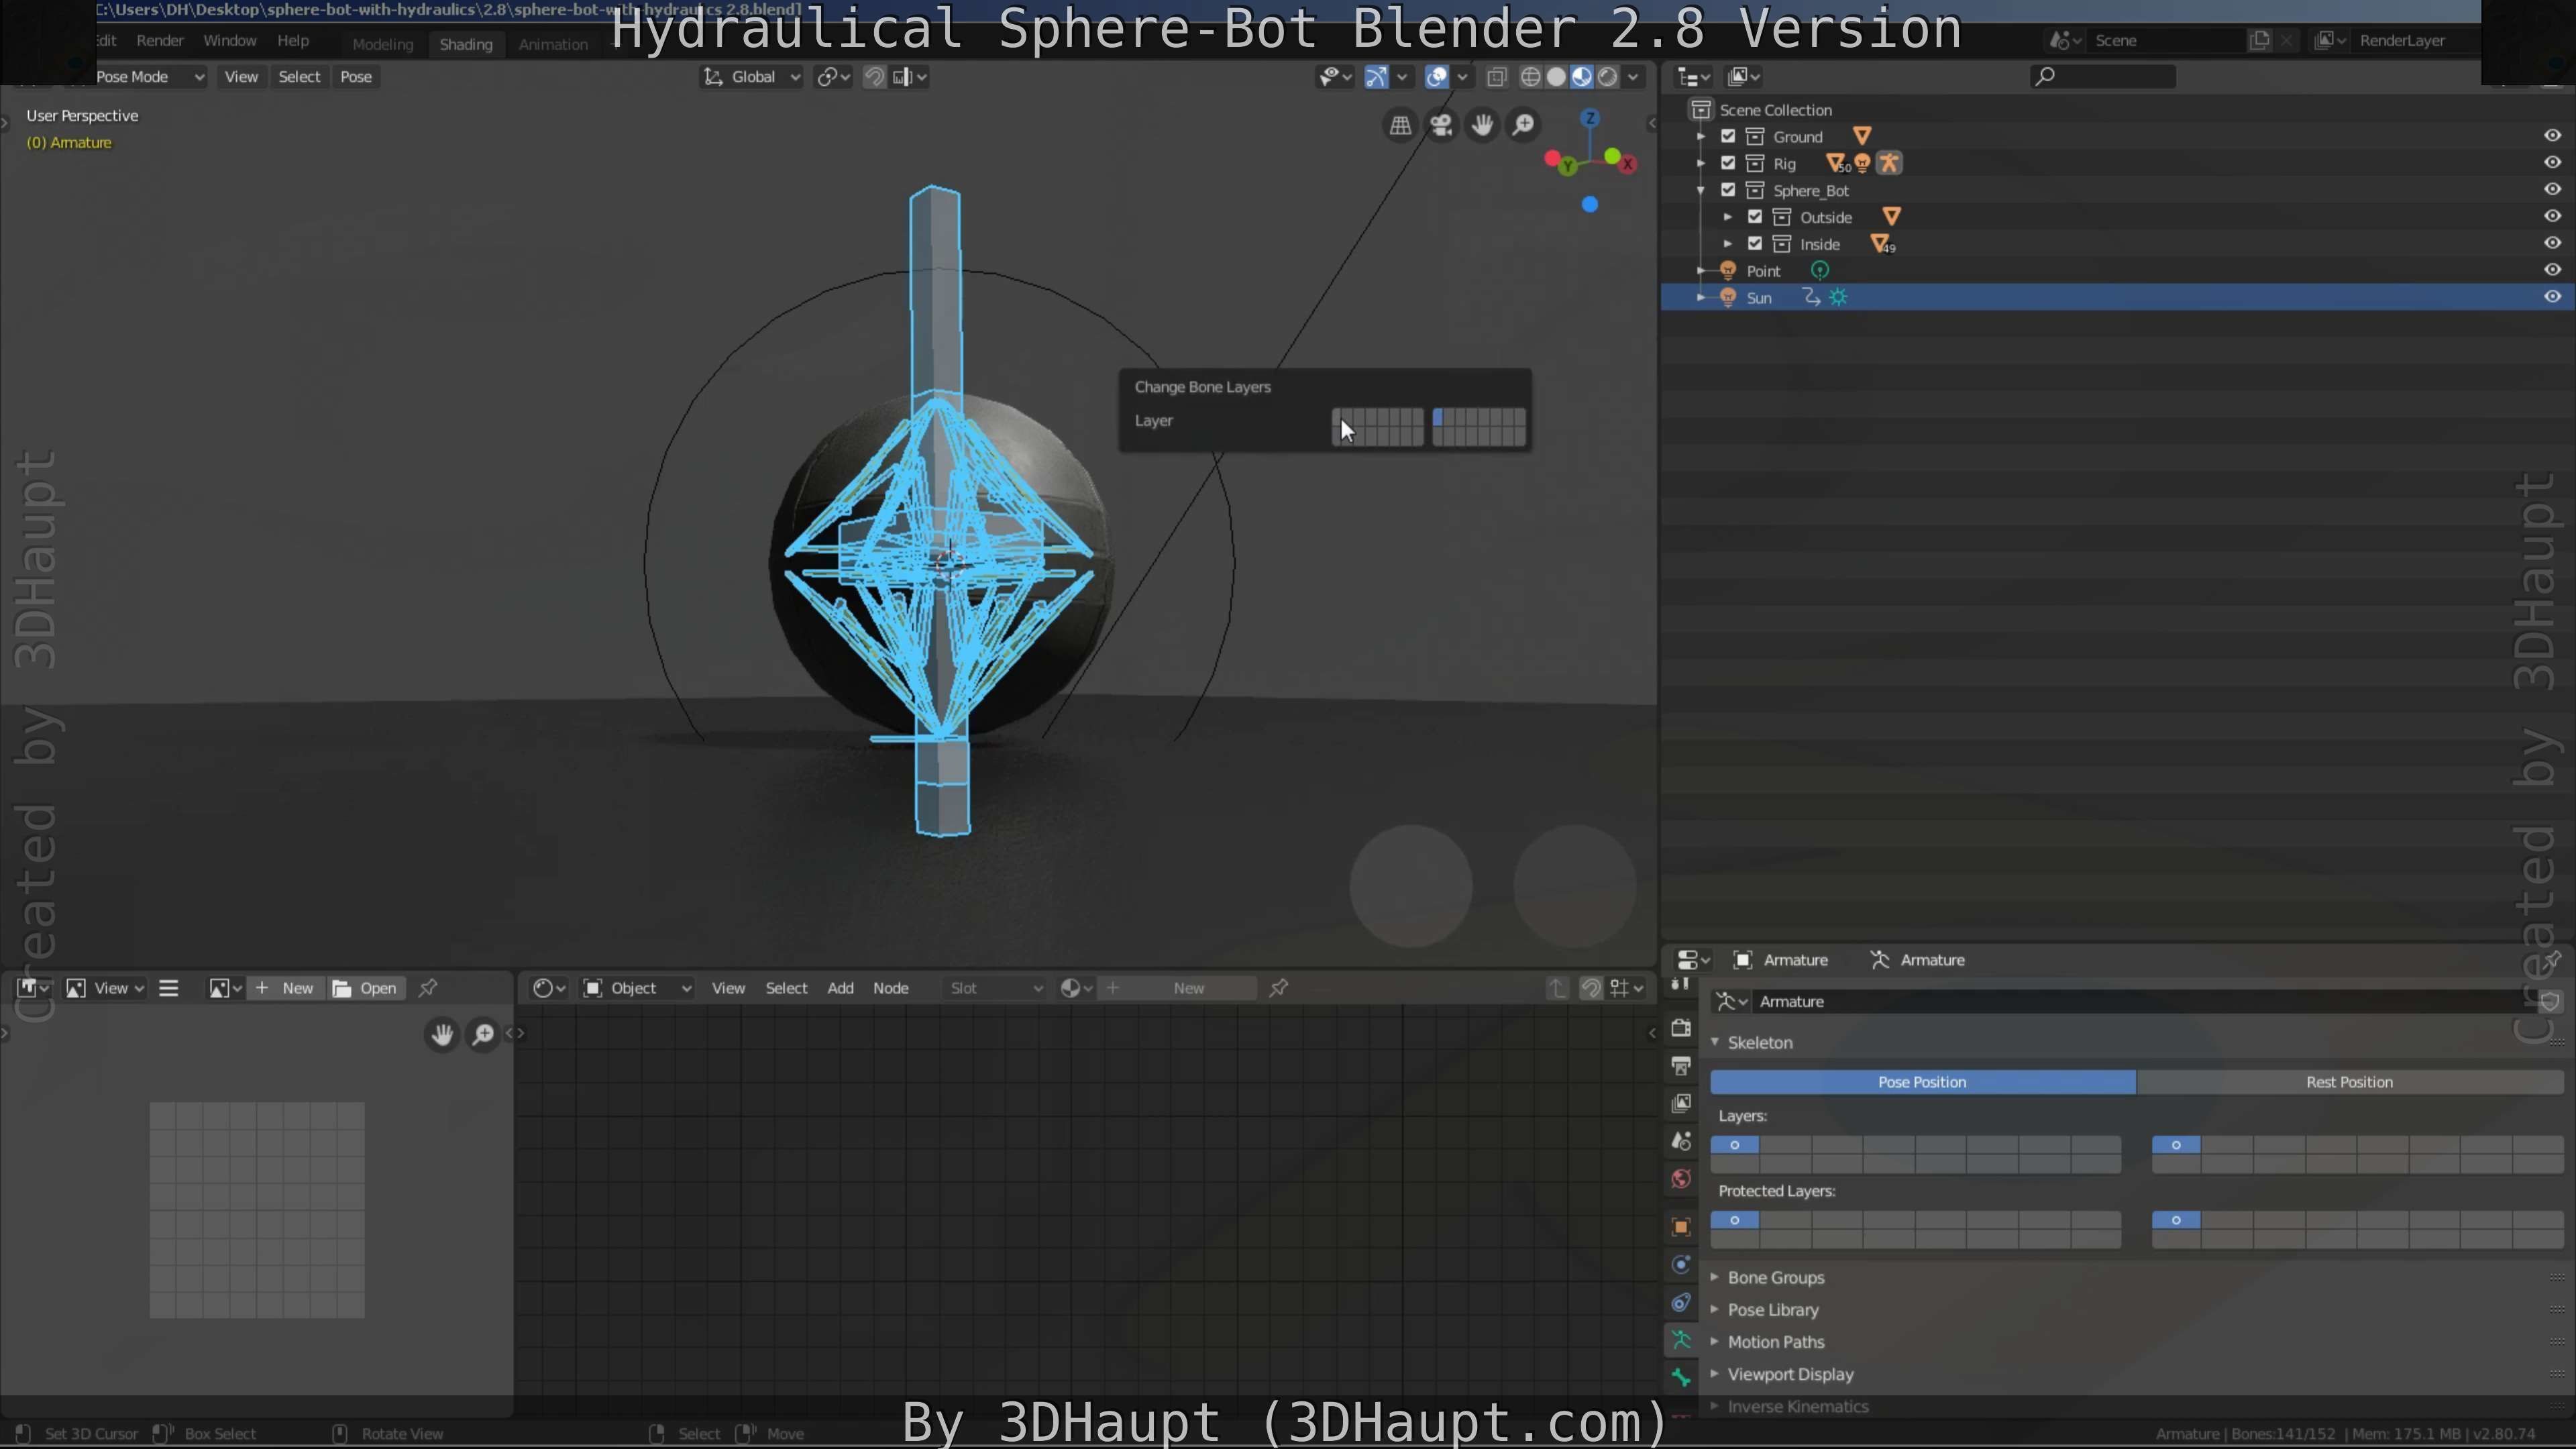
Task: Click the Z axis on navigation gizmo
Action: tap(1589, 118)
